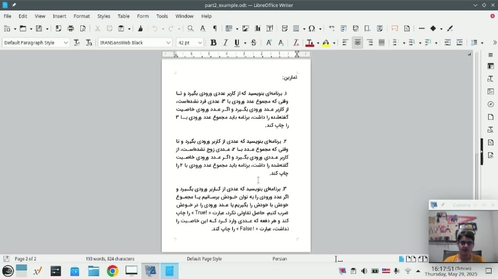Screen dimensions: 498x279
Task: Click the red font color swatch button
Action: click(x=310, y=42)
